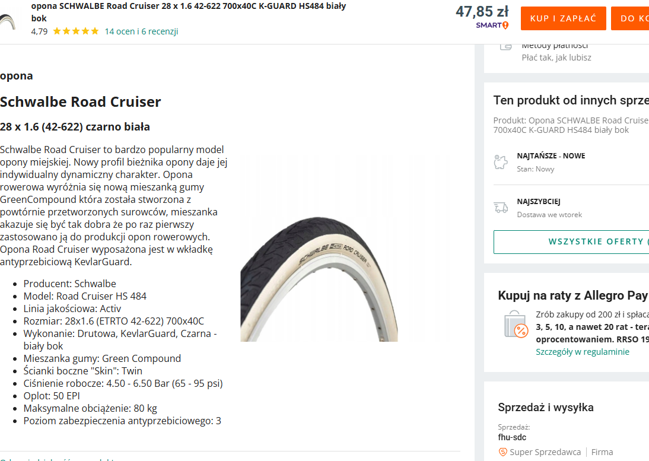The width and height of the screenshot is (649, 461).
Task: Click the wallet payment methods icon
Action: 505,46
